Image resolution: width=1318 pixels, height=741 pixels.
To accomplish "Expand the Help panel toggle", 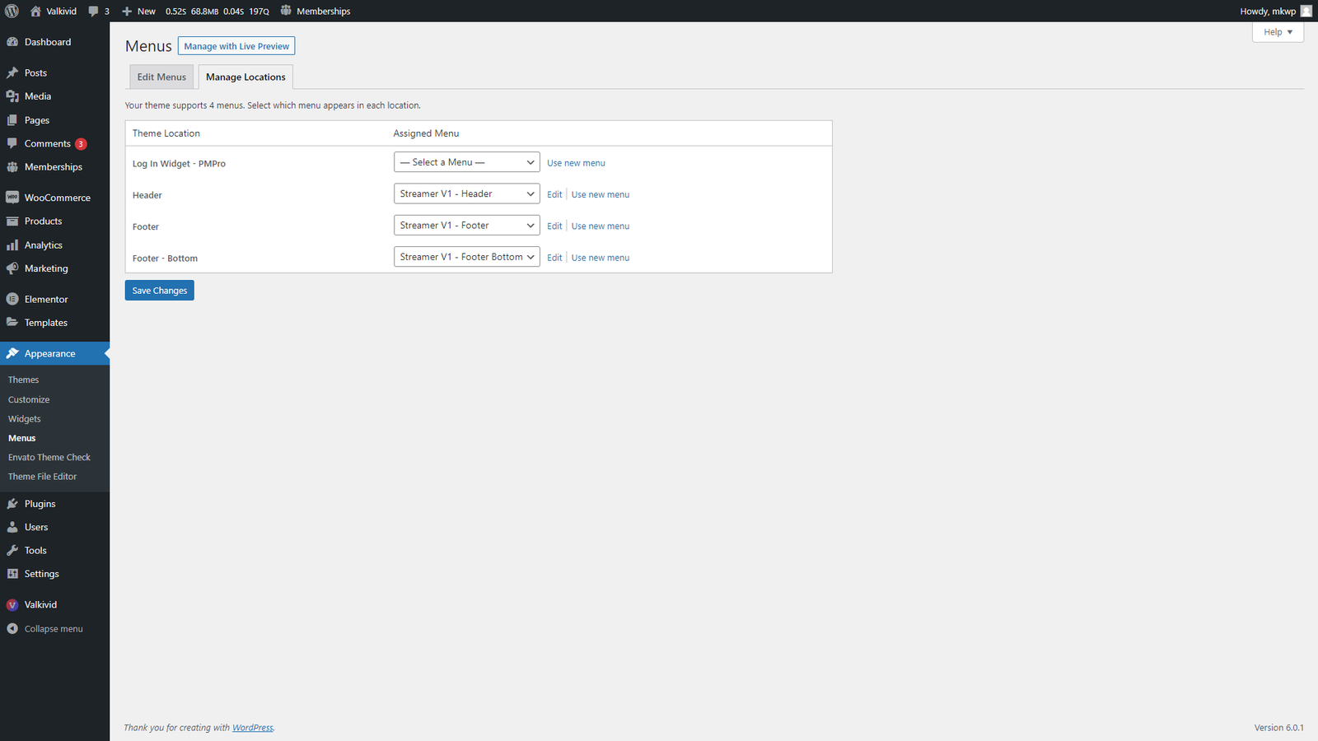I will (1278, 32).
